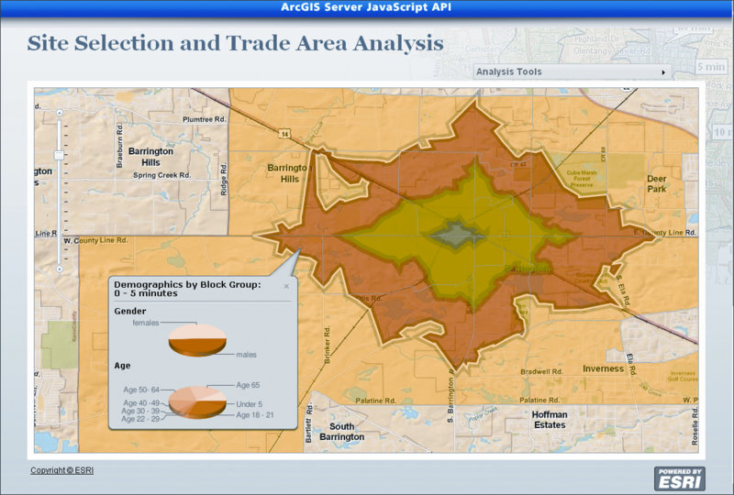This screenshot has height=495, width=734.
Task: Click the 'Site Selection and Trade Area Analysis' heading
Action: [x=235, y=43]
